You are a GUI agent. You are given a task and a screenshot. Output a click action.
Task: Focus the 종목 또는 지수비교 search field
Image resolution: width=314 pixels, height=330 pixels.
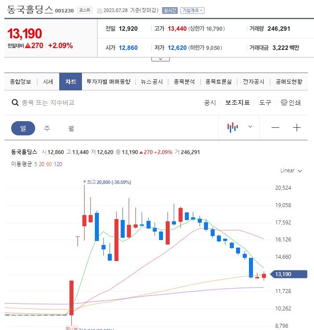pos(48,103)
